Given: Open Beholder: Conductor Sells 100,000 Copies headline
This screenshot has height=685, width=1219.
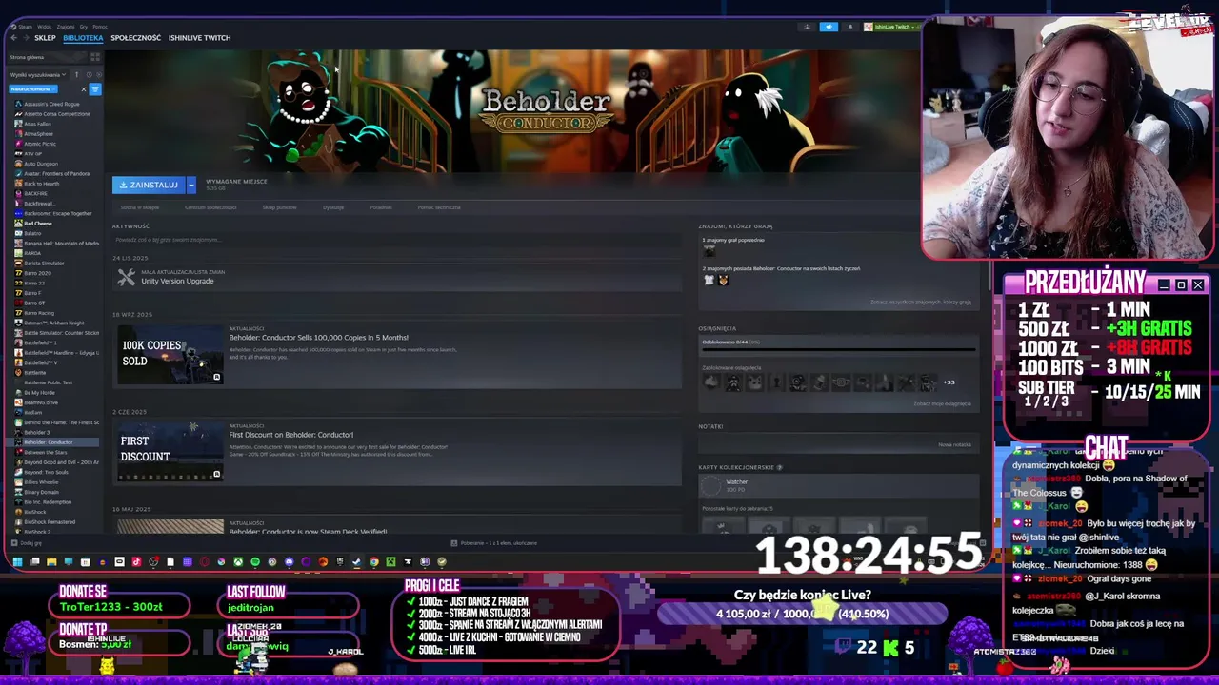Looking at the screenshot, I should tap(319, 338).
